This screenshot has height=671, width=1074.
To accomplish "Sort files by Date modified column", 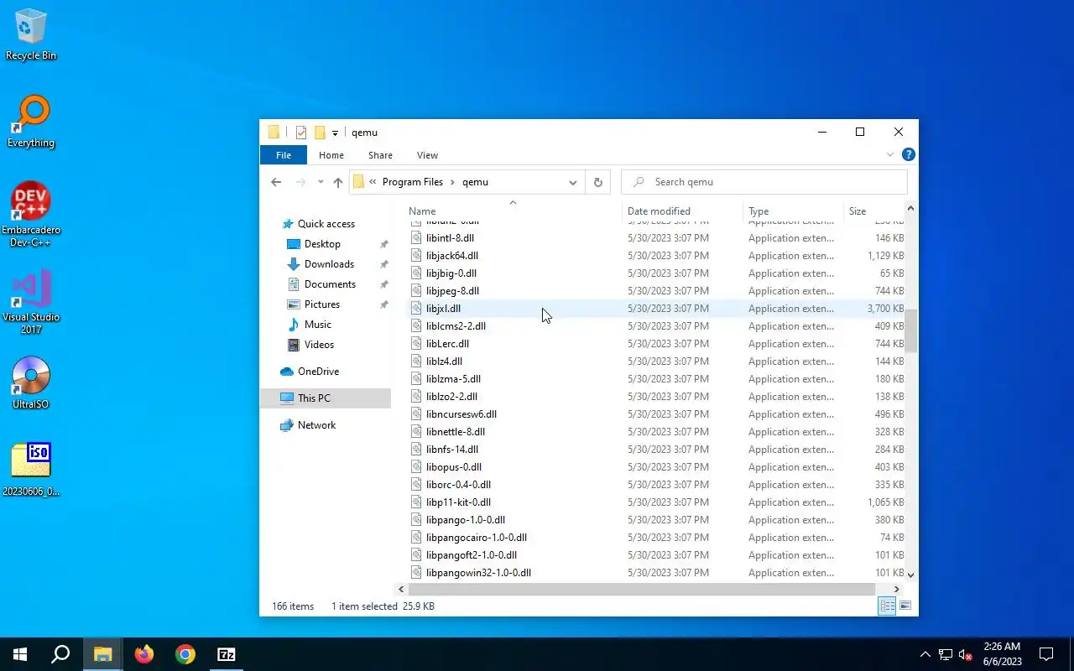I will pos(683,211).
